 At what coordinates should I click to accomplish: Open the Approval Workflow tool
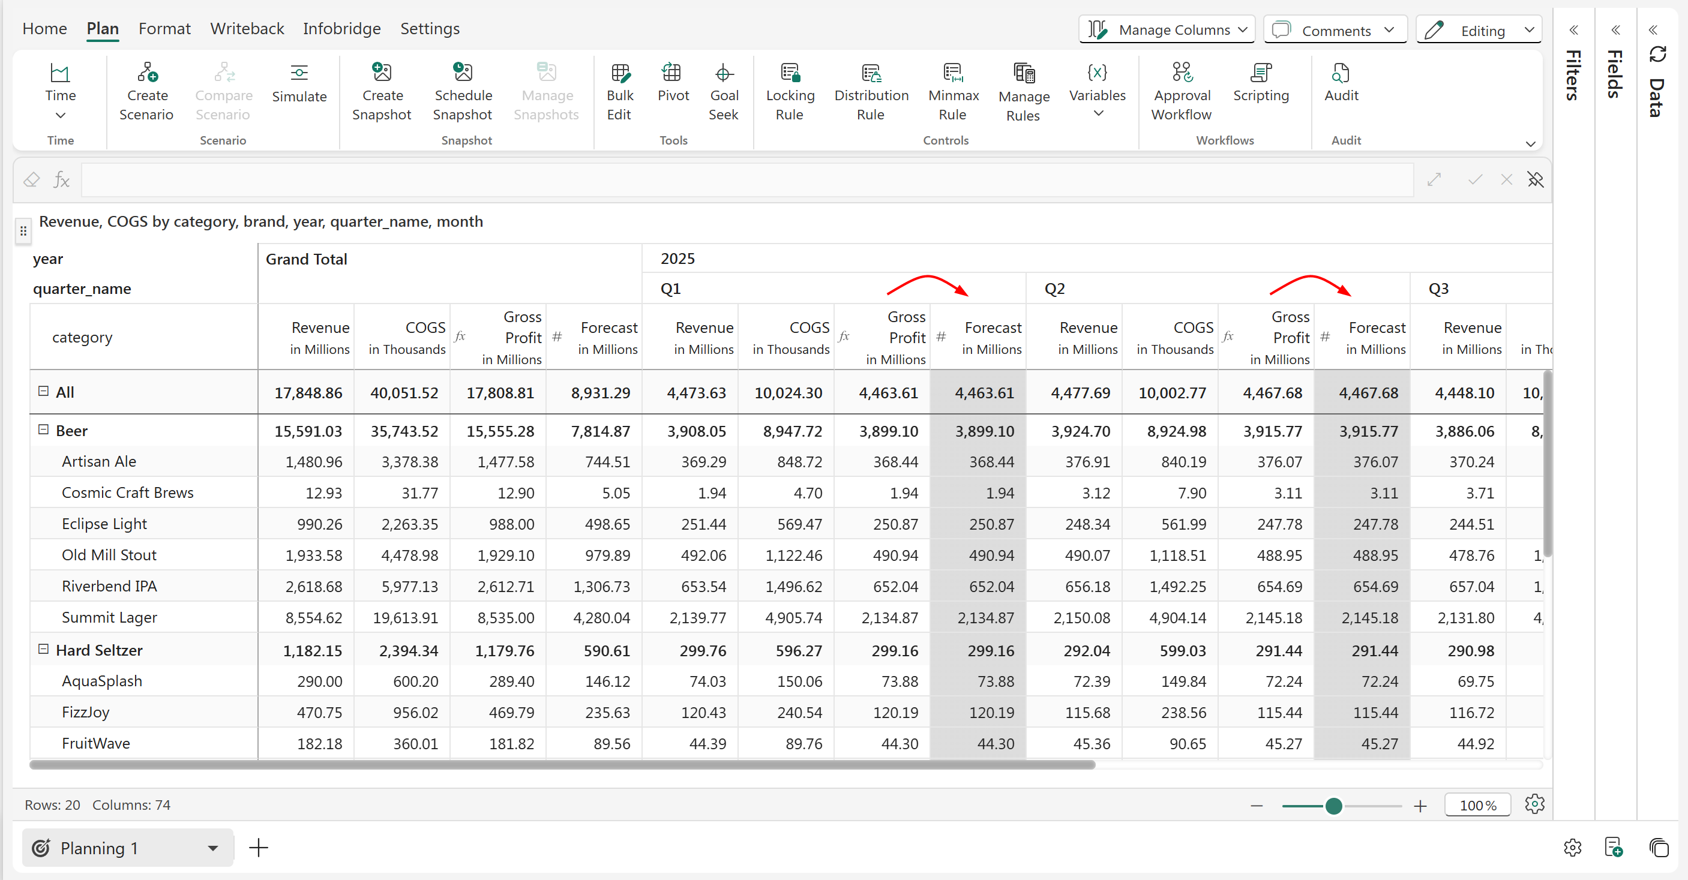pos(1182,92)
